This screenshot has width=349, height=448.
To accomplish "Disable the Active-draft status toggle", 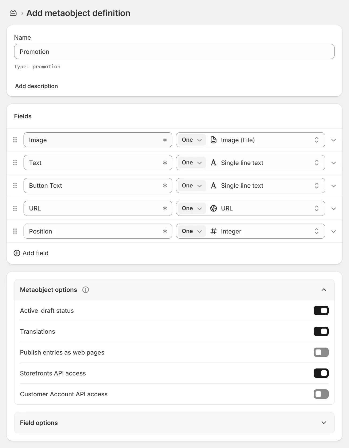I will [321, 311].
